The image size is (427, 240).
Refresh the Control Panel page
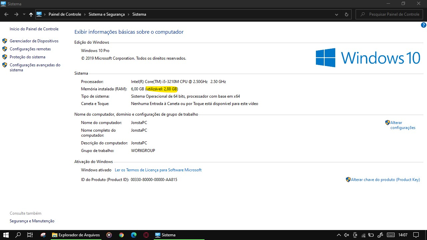click(346, 14)
